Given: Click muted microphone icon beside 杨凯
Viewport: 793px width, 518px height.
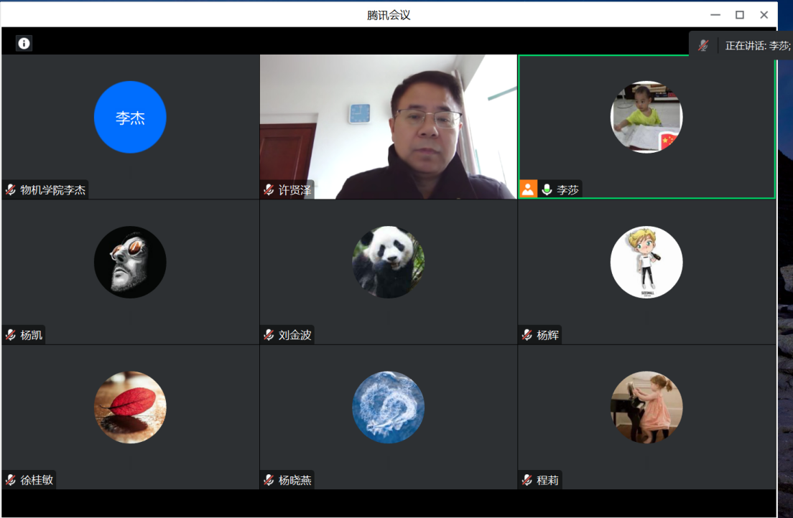Looking at the screenshot, I should coord(11,335).
